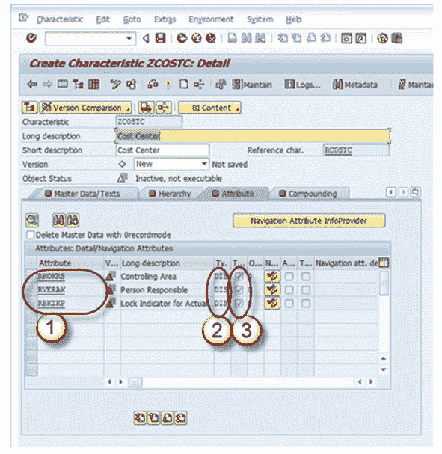The height and width of the screenshot is (454, 442).
Task: Toggle the A... checkbox in Controlling Area row
Action: [289, 277]
